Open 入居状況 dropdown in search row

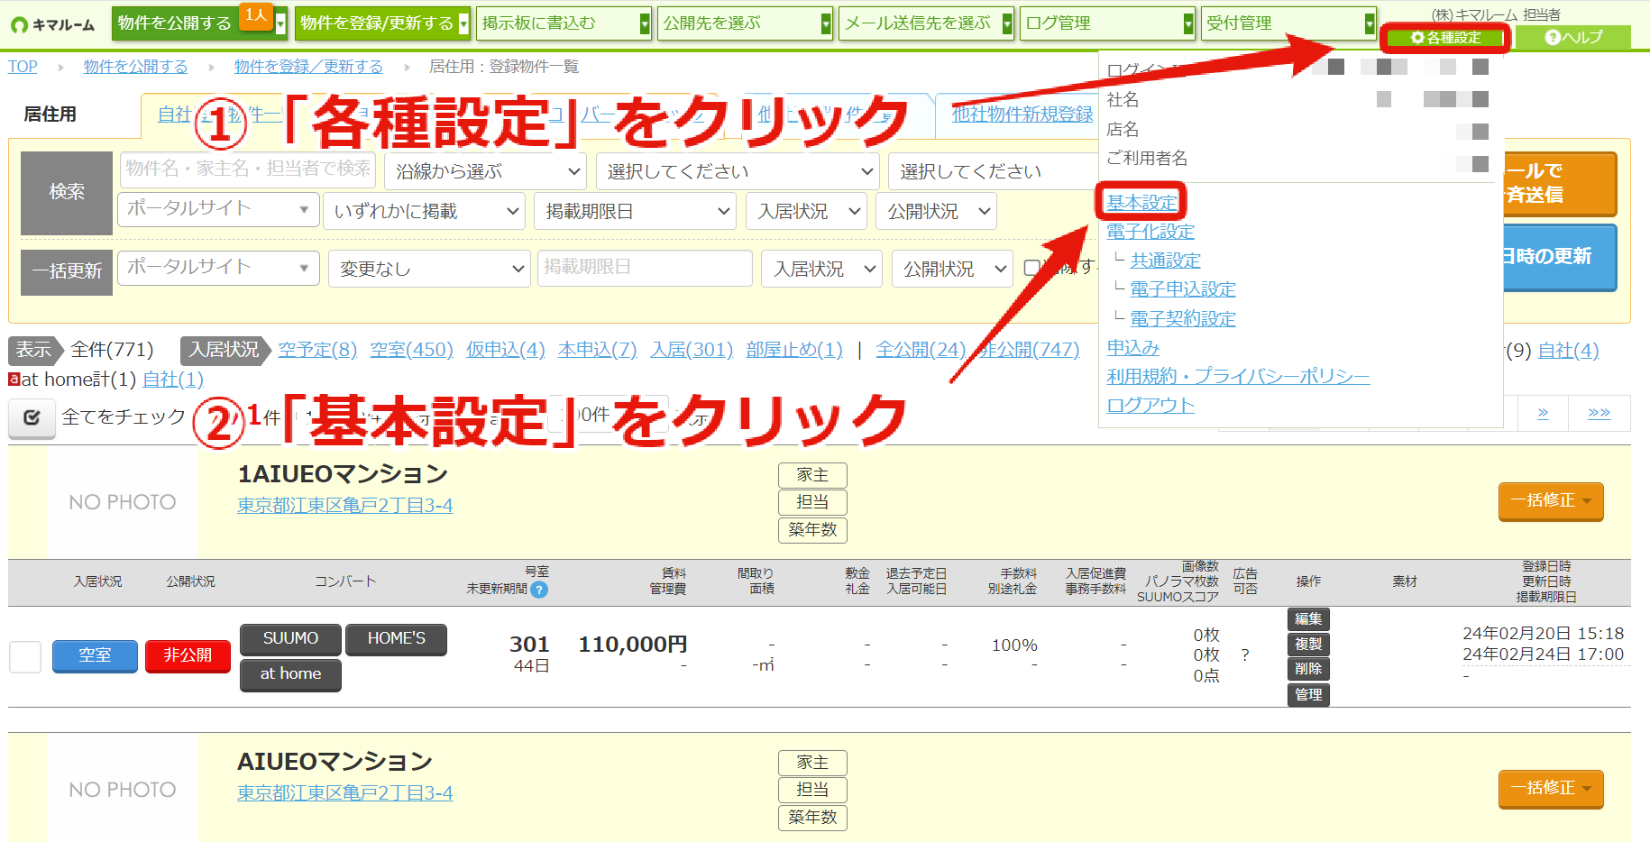pyautogui.click(x=807, y=211)
